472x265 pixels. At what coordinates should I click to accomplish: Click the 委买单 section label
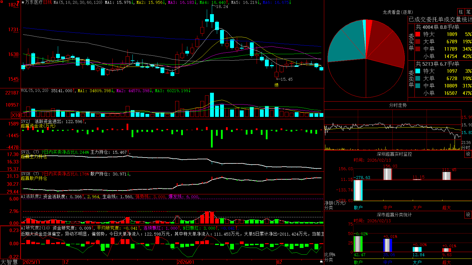[x=411, y=42]
